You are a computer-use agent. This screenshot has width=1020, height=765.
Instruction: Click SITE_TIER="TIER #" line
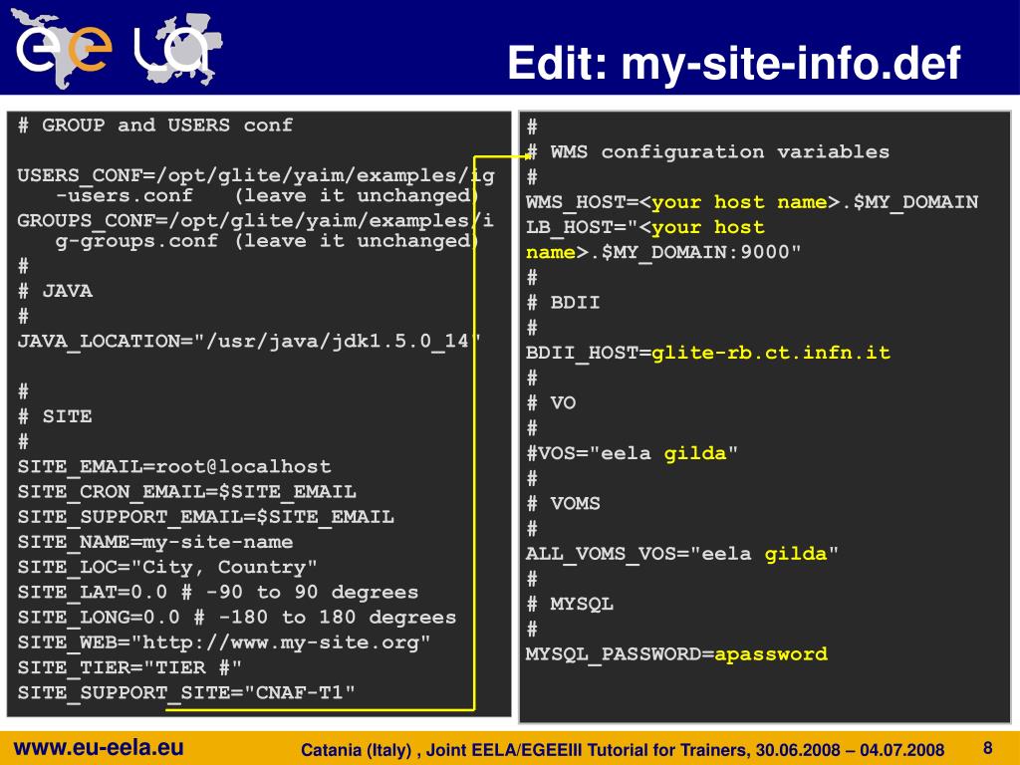pos(129,667)
